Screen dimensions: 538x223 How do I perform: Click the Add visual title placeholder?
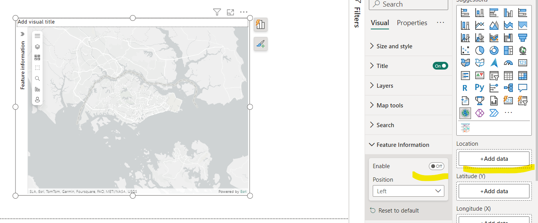point(36,22)
